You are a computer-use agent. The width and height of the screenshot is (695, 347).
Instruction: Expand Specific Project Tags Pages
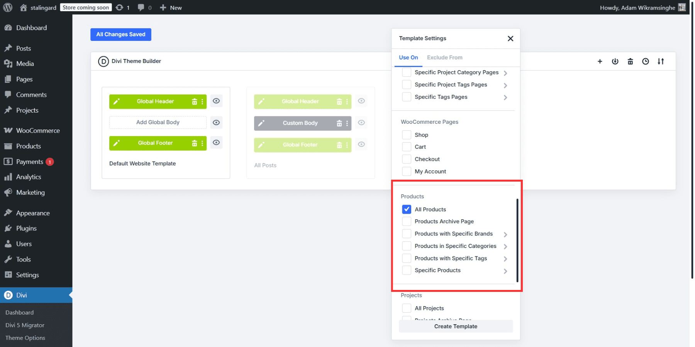tap(505, 85)
